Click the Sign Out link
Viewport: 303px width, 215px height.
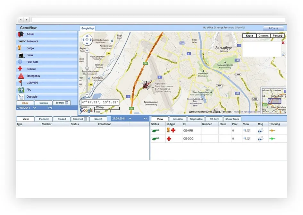pos(240,28)
